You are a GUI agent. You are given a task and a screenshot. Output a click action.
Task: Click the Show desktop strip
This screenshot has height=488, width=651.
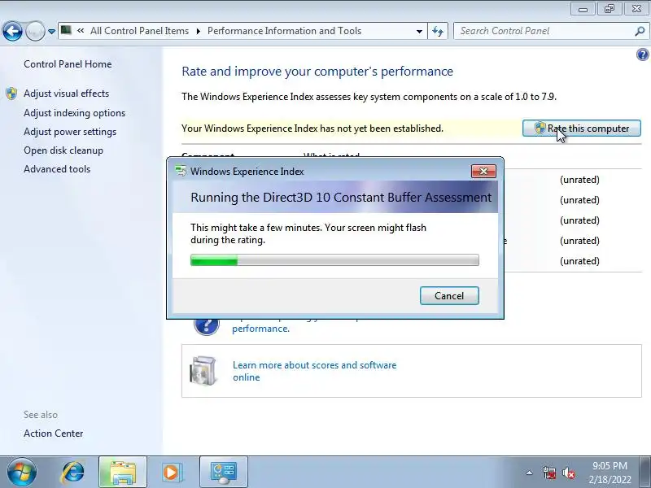click(646, 473)
